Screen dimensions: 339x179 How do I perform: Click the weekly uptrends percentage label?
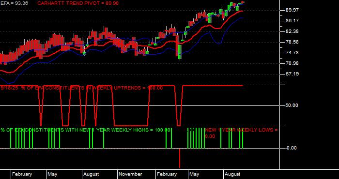pyautogui.click(x=81, y=88)
